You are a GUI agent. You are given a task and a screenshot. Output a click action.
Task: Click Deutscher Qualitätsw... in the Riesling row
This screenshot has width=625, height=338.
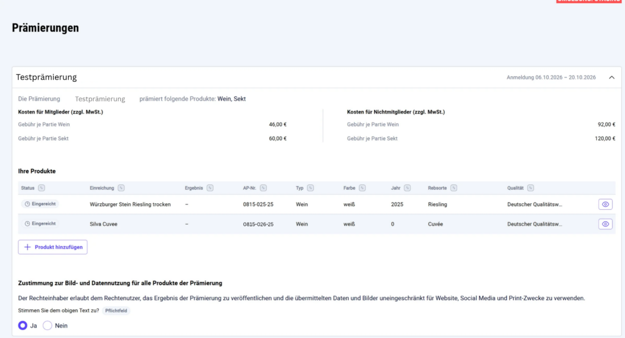(x=535, y=204)
